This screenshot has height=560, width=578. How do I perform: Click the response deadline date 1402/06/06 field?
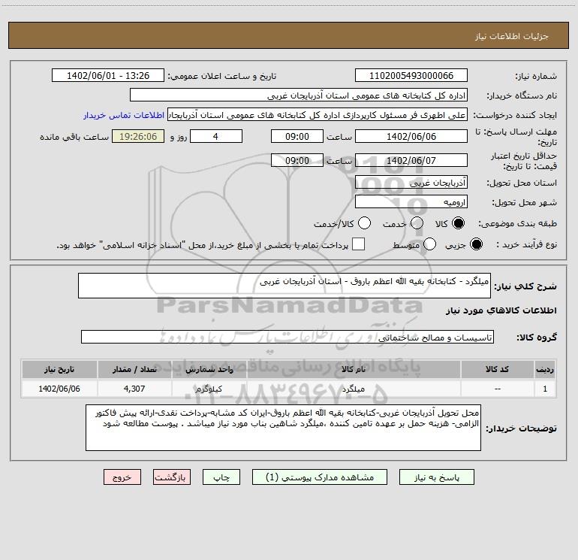pos(411,136)
